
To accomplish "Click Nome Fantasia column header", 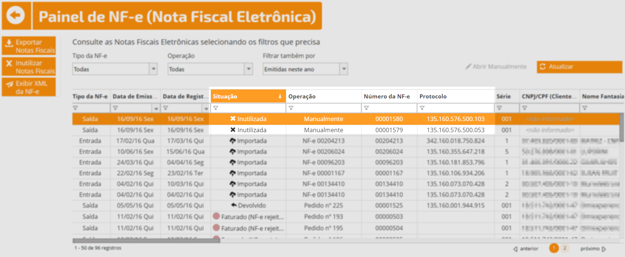I will tap(602, 96).
